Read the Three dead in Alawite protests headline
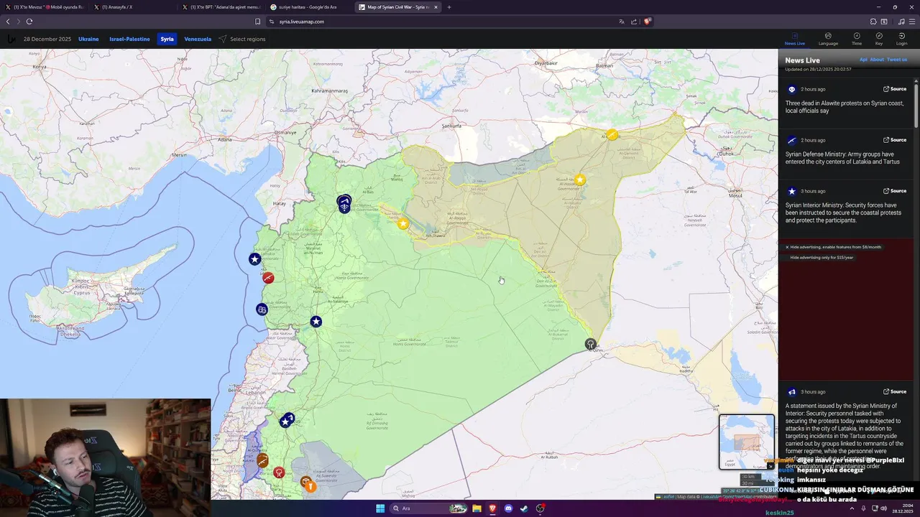This screenshot has height=517, width=920. [x=845, y=107]
